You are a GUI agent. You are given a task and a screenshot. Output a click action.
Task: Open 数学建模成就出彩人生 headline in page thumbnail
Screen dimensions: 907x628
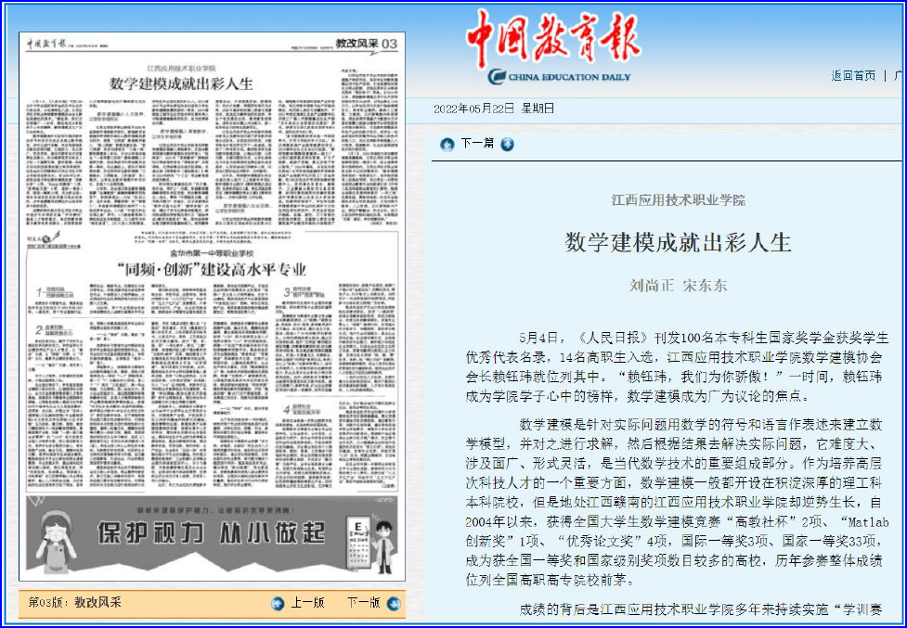[182, 83]
